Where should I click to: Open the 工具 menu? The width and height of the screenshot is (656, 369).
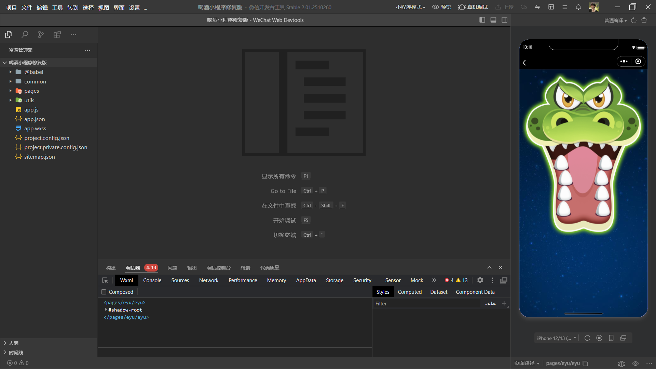point(57,8)
